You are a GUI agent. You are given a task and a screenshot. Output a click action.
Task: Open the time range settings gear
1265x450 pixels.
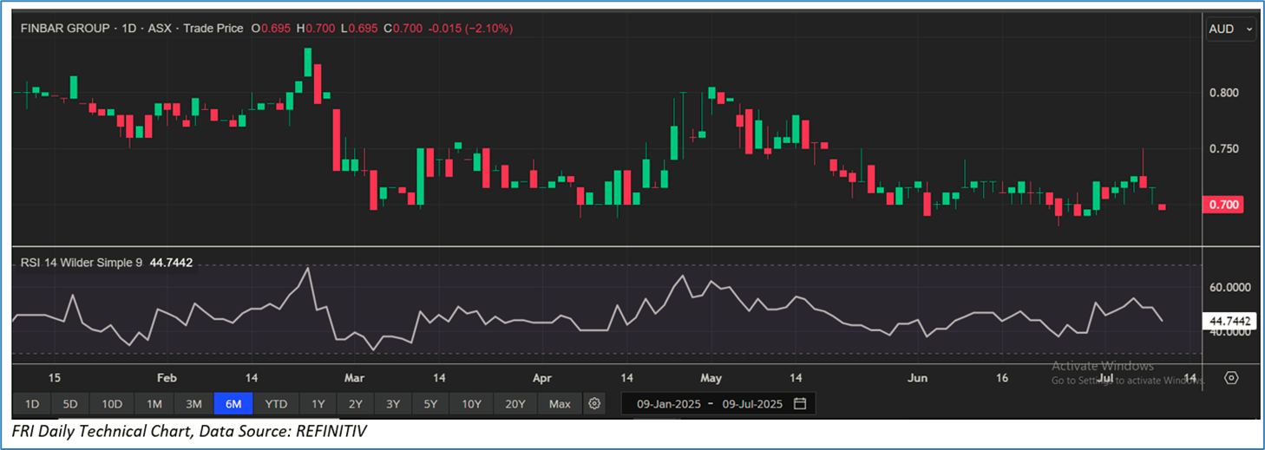tap(594, 404)
